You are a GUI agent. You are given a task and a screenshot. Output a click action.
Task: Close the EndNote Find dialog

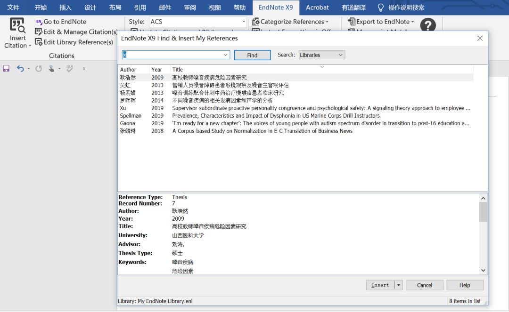pos(480,38)
